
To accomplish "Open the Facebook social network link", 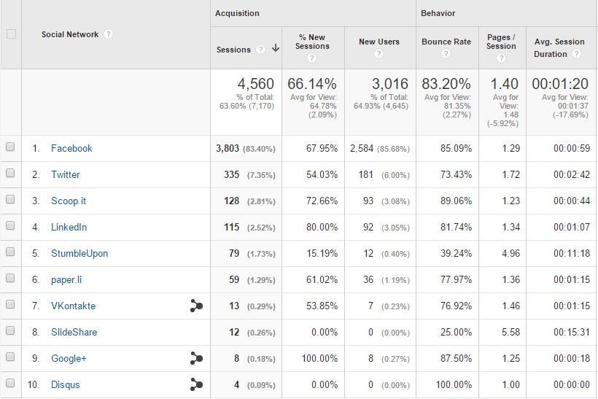I will click(x=71, y=148).
